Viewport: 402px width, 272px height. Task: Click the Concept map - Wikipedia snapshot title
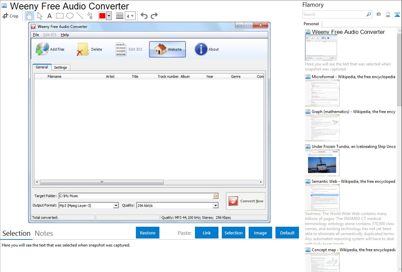coord(353,250)
